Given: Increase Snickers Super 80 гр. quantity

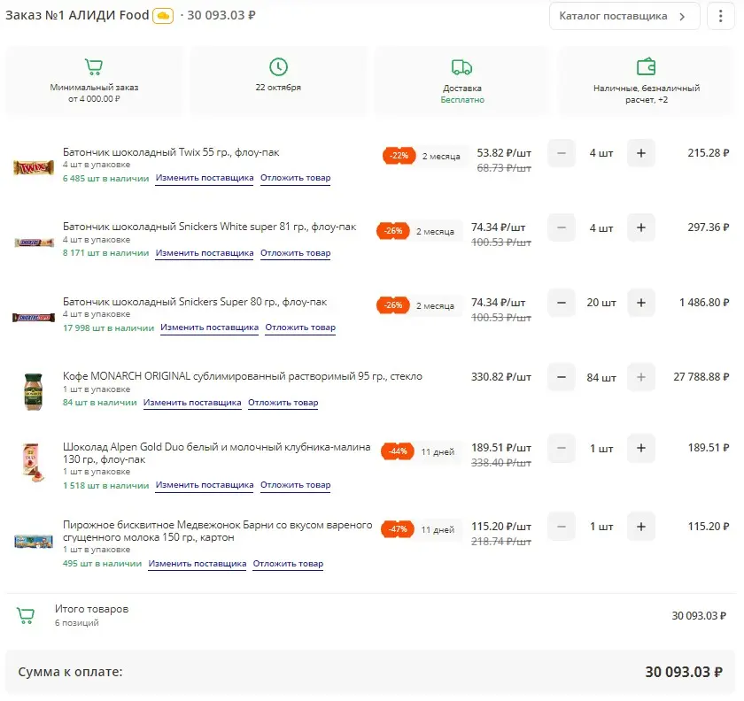Looking at the screenshot, I should (x=641, y=303).
